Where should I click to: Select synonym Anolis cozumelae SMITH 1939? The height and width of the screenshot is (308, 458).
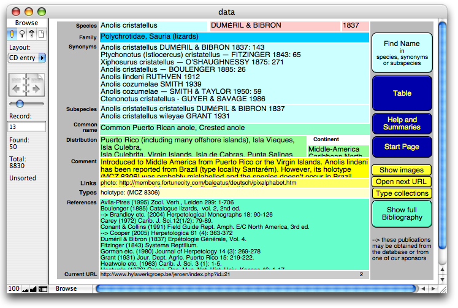(151, 84)
